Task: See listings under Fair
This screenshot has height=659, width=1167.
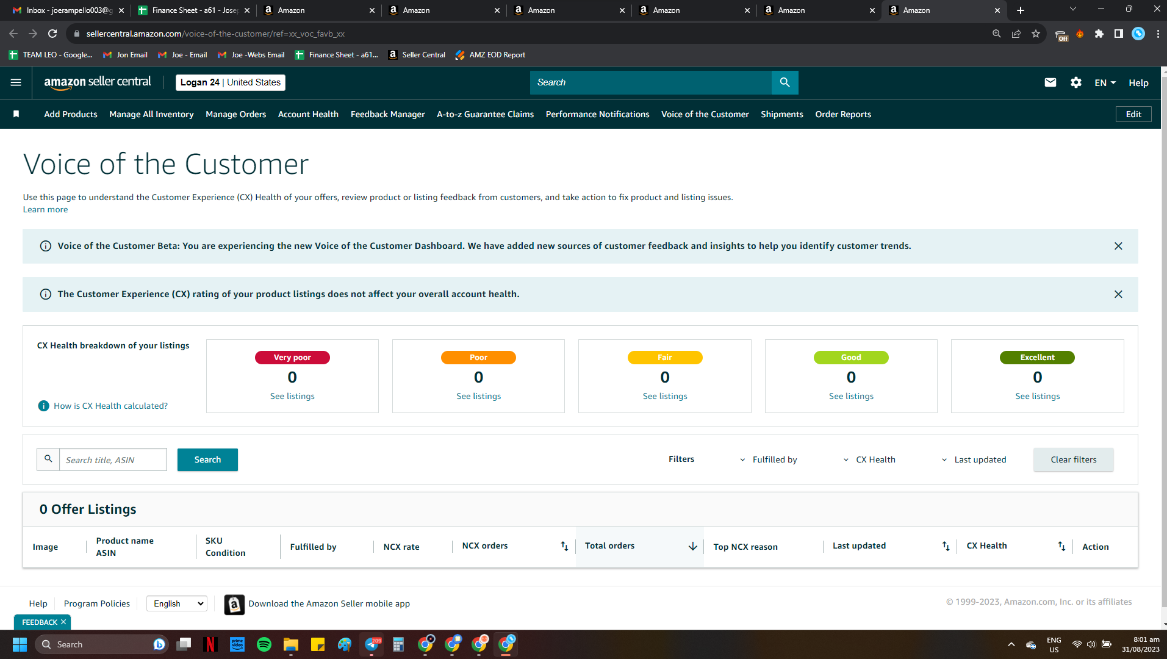Action: click(x=665, y=396)
